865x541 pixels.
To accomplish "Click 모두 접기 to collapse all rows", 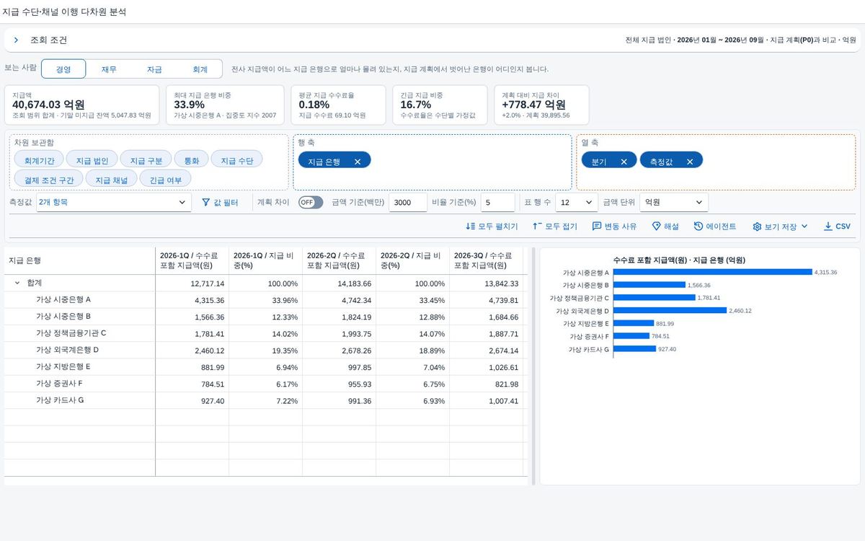I will 554,226.
